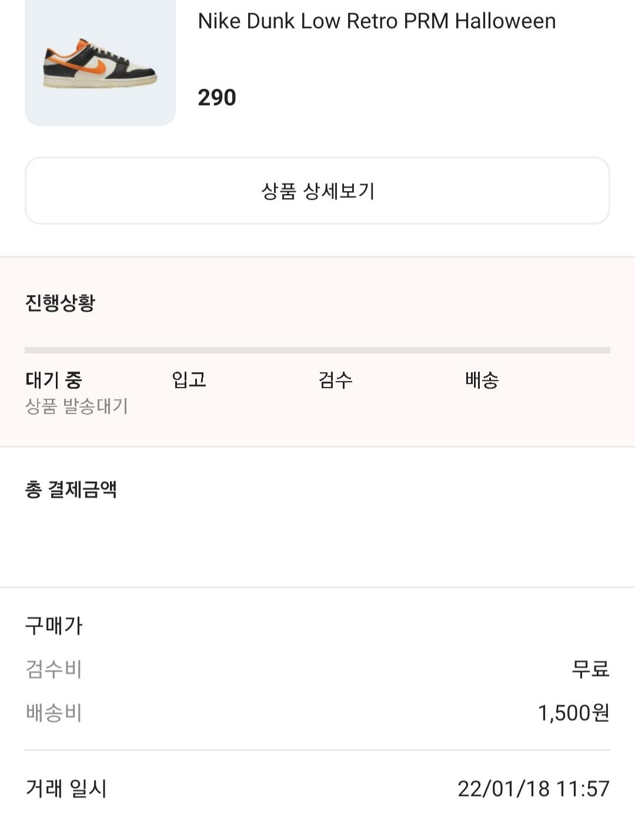The width and height of the screenshot is (635, 819).
Task: Click the order progress bar
Action: pos(317,350)
